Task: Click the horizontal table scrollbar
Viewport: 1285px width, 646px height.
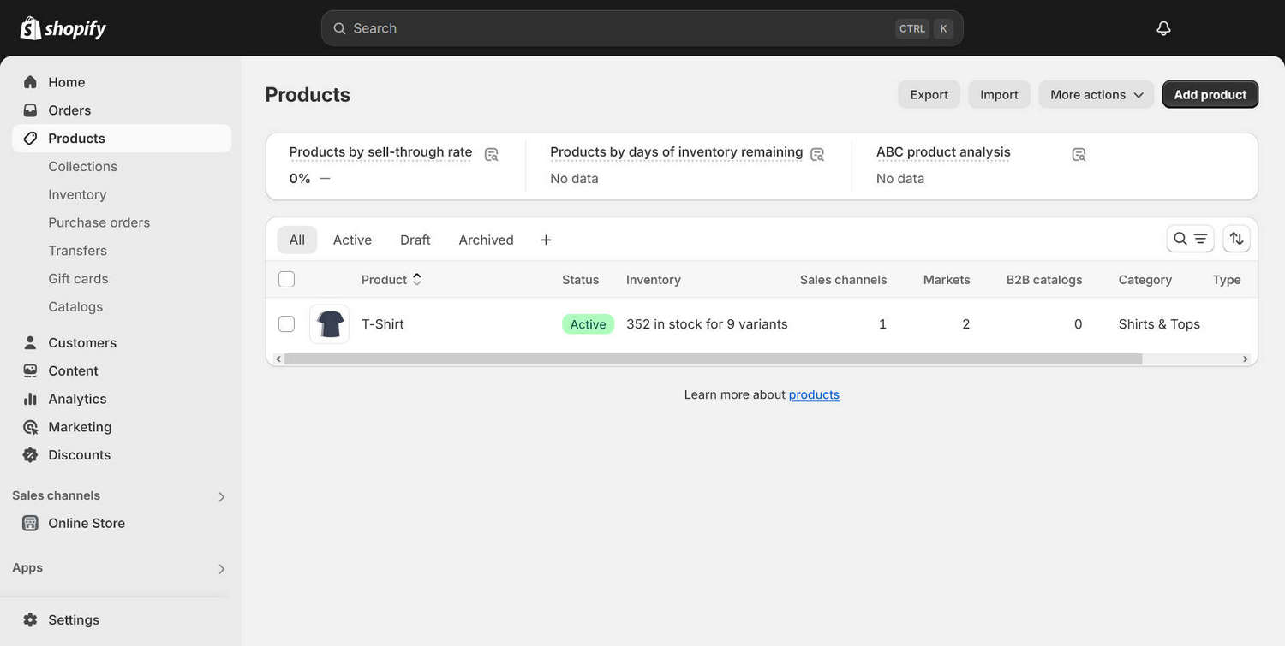Action: click(713, 359)
